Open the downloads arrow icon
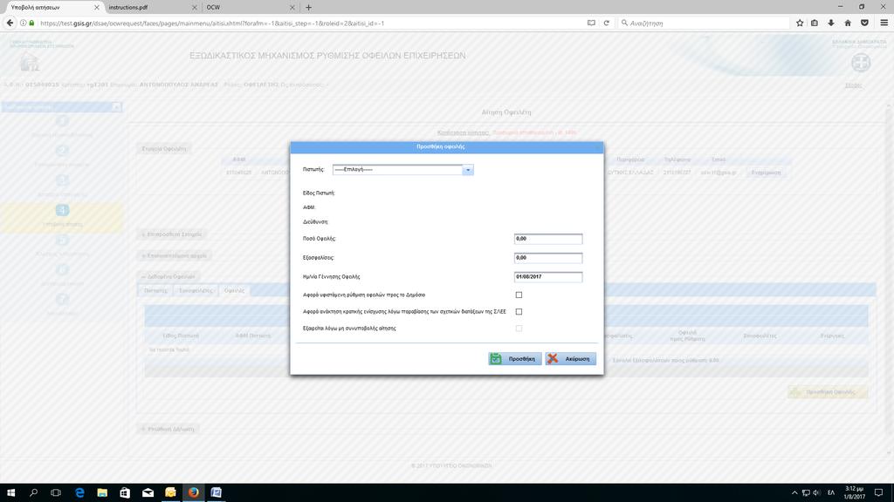This screenshot has height=502, width=894. (x=831, y=23)
